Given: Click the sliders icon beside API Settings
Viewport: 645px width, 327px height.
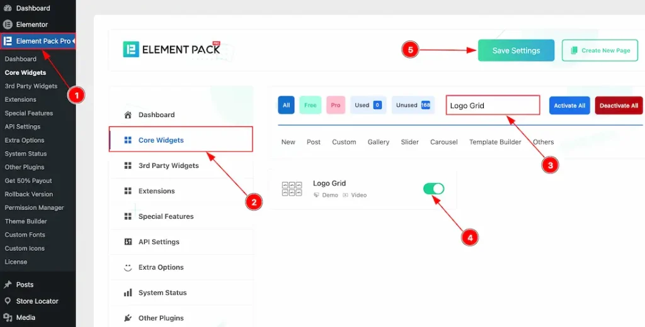Looking at the screenshot, I should pos(128,241).
